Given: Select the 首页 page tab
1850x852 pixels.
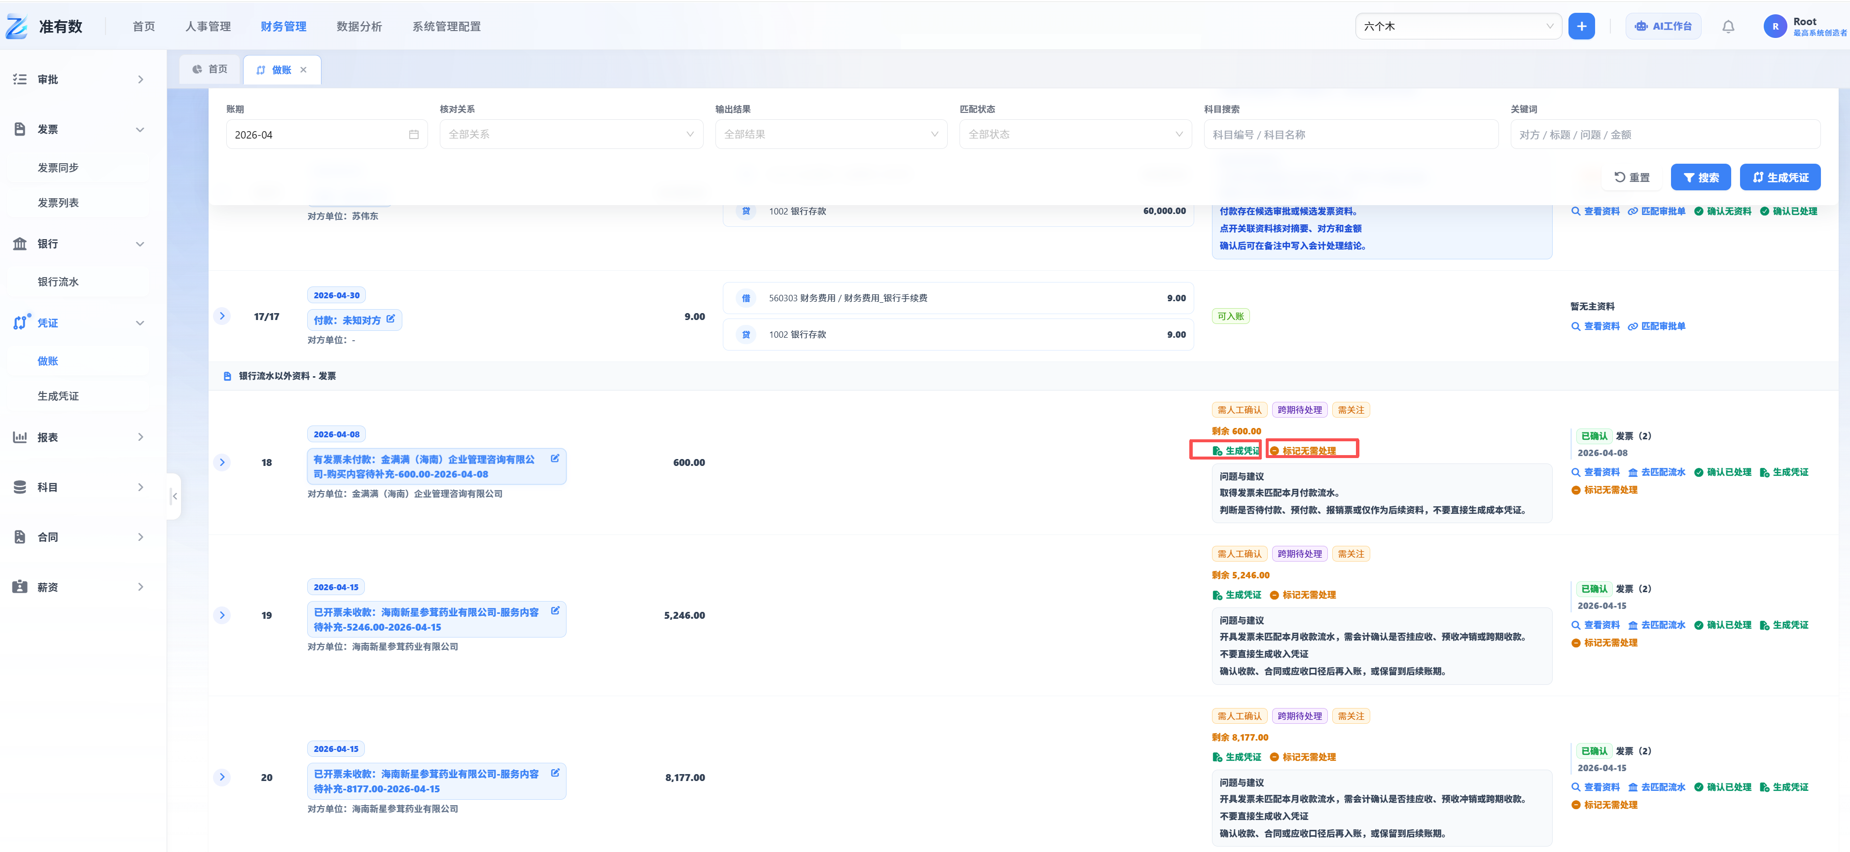Looking at the screenshot, I should click(210, 69).
